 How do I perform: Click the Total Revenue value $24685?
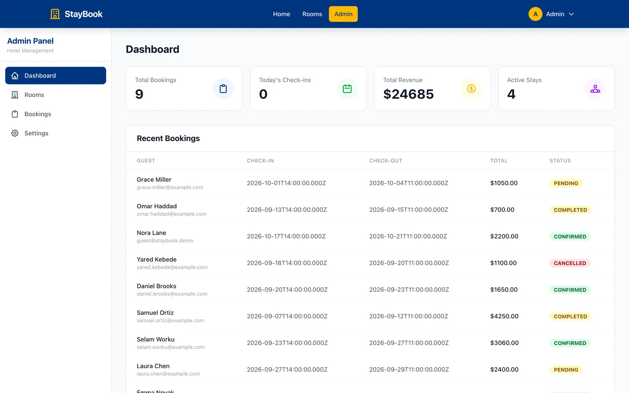click(408, 94)
